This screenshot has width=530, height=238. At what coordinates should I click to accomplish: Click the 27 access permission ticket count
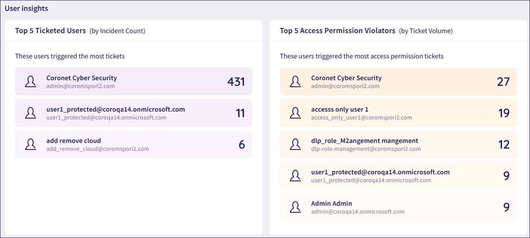pos(503,82)
